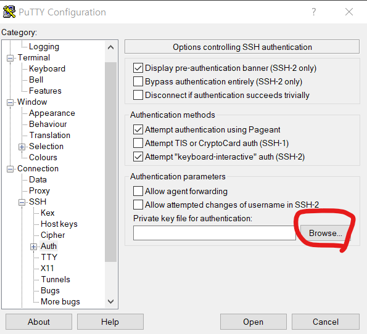Expand the Selection tree node

[22, 147]
